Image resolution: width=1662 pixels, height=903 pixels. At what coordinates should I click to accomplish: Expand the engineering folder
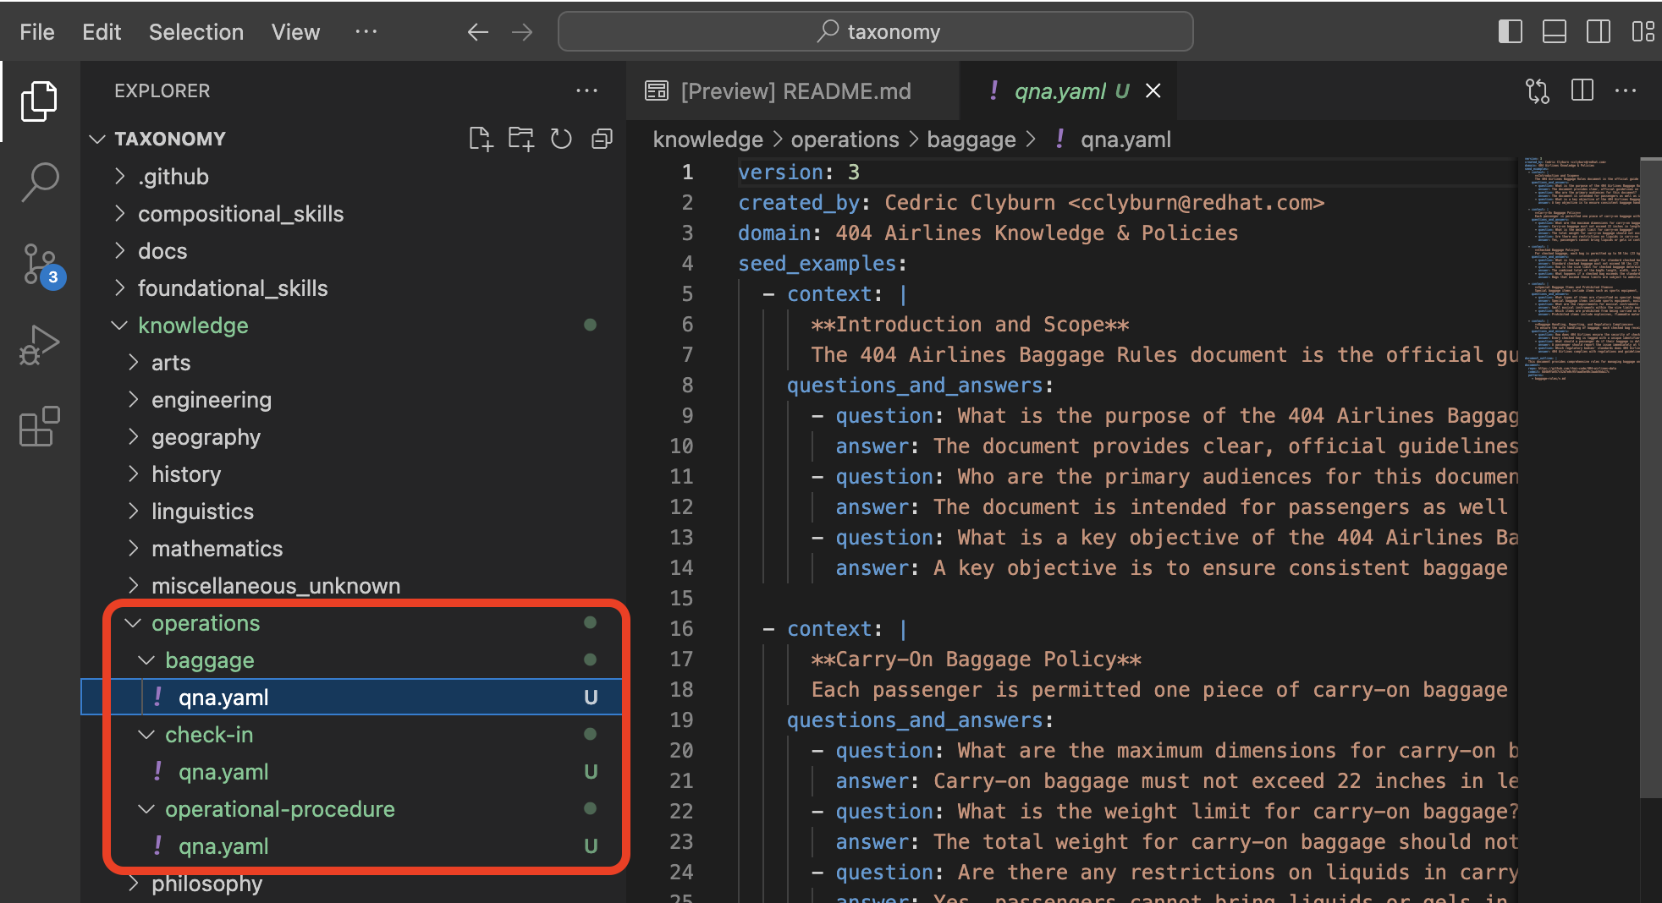tap(134, 400)
